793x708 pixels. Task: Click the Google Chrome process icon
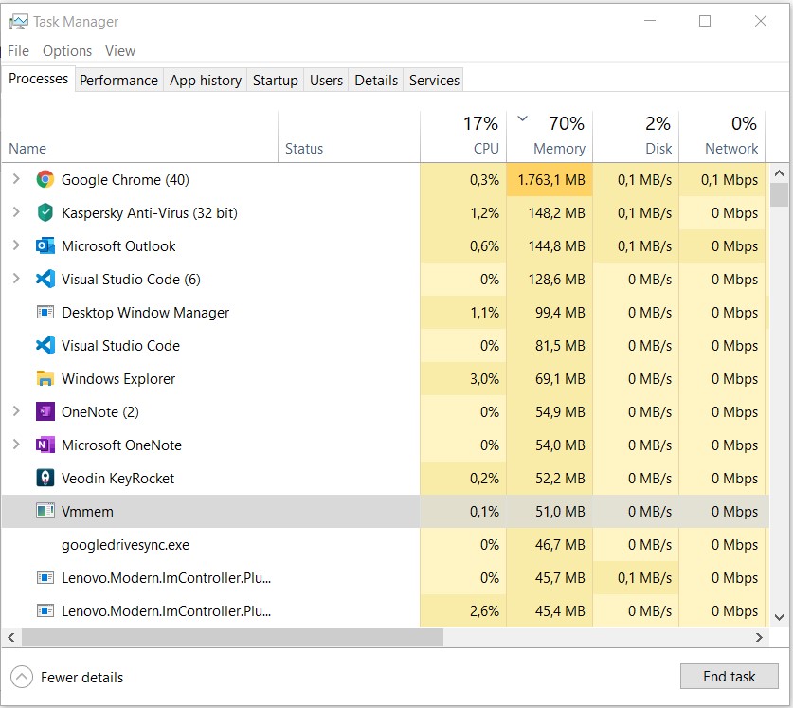click(45, 180)
